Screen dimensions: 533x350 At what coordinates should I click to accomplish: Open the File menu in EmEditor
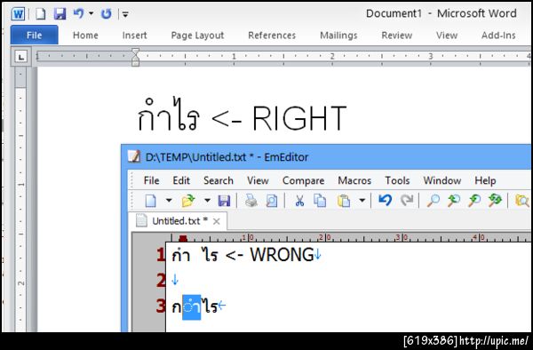151,180
